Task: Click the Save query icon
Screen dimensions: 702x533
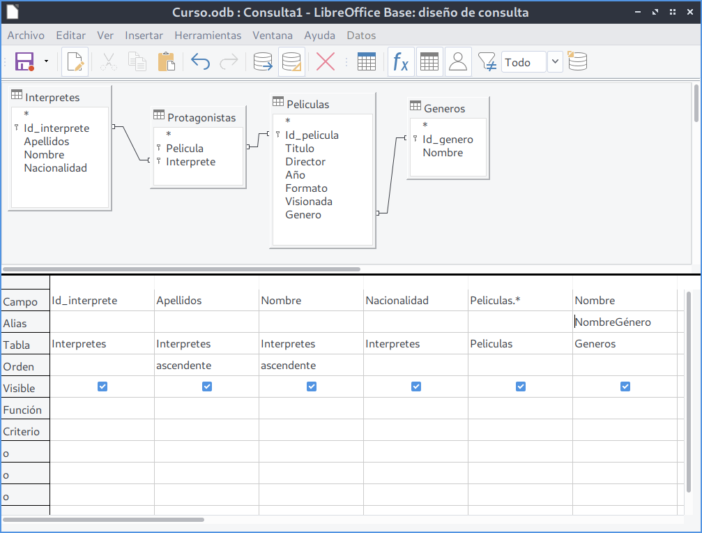Action: [x=25, y=62]
